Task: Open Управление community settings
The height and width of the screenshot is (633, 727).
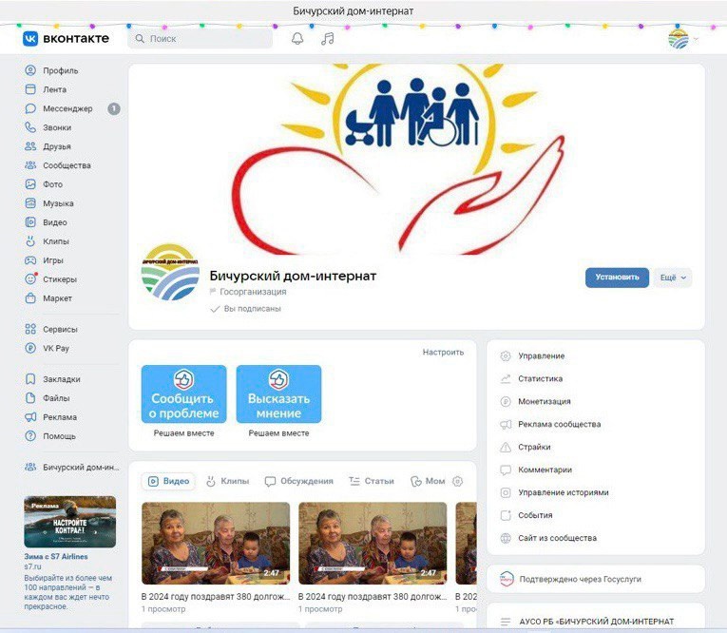Action: (532, 356)
